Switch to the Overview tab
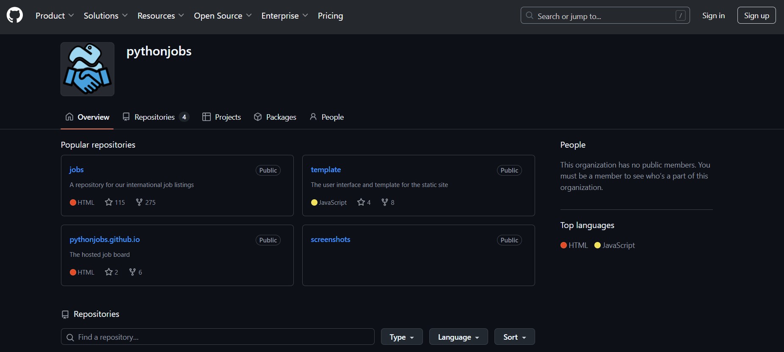The width and height of the screenshot is (784, 352). tap(87, 117)
